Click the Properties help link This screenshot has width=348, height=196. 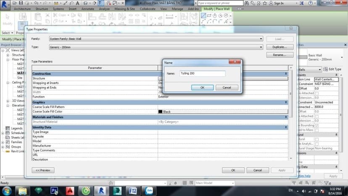(x=304, y=176)
